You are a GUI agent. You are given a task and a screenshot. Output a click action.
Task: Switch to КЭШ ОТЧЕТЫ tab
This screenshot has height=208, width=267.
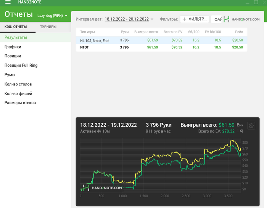16,27
